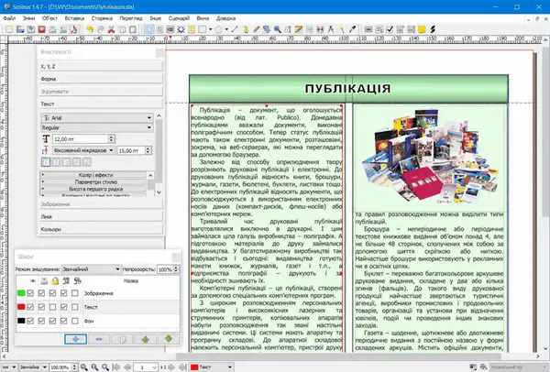The height and width of the screenshot is (372, 550).
Task: Switch to the X, Y, Z properties tab
Action: [101, 66]
